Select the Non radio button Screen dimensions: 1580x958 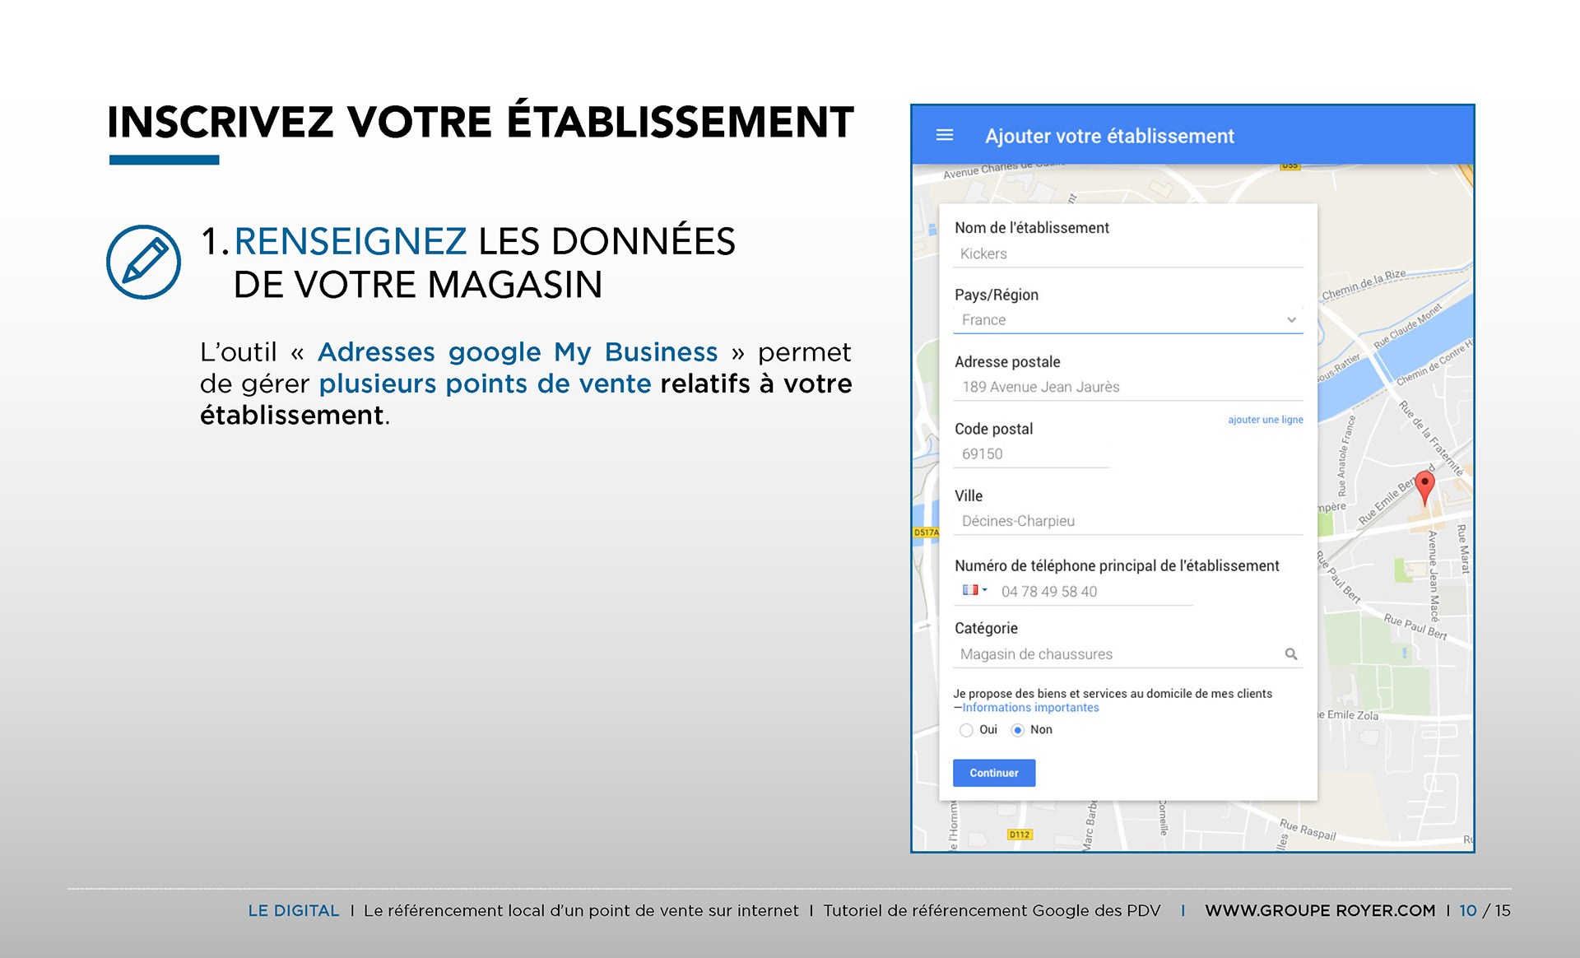tap(1018, 730)
